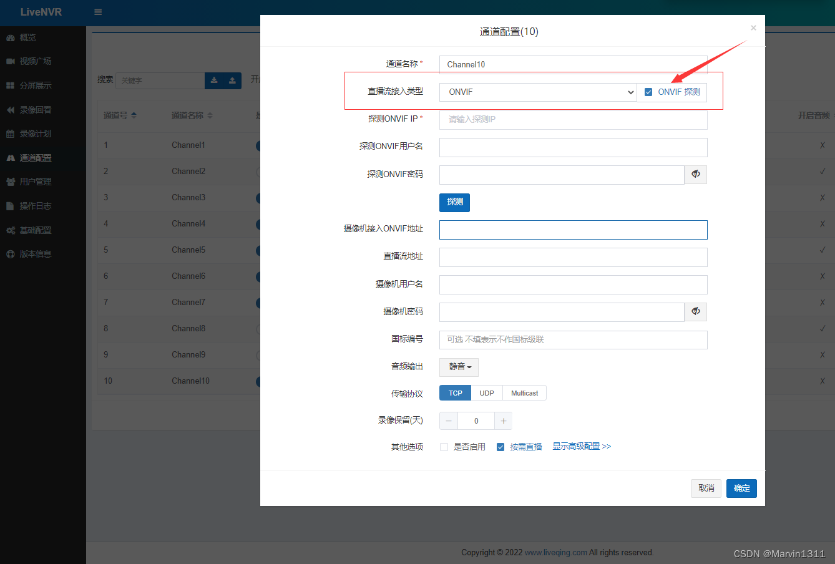
Task: Click the 用户管理 users icon
Action: point(11,182)
